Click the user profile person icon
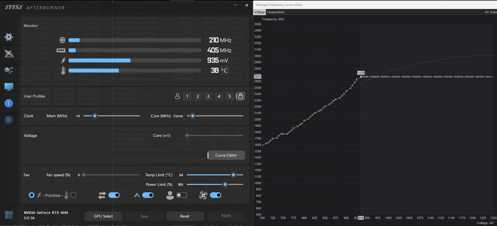 (178, 96)
